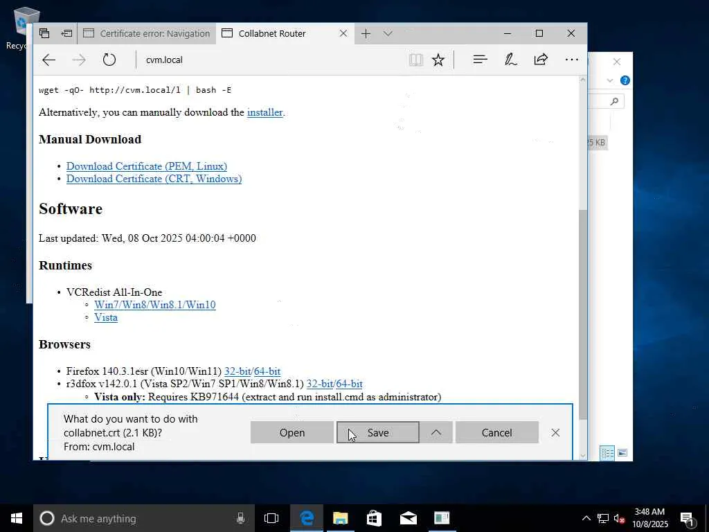Click Cancel in download prompt
The height and width of the screenshot is (532, 709).
497,432
